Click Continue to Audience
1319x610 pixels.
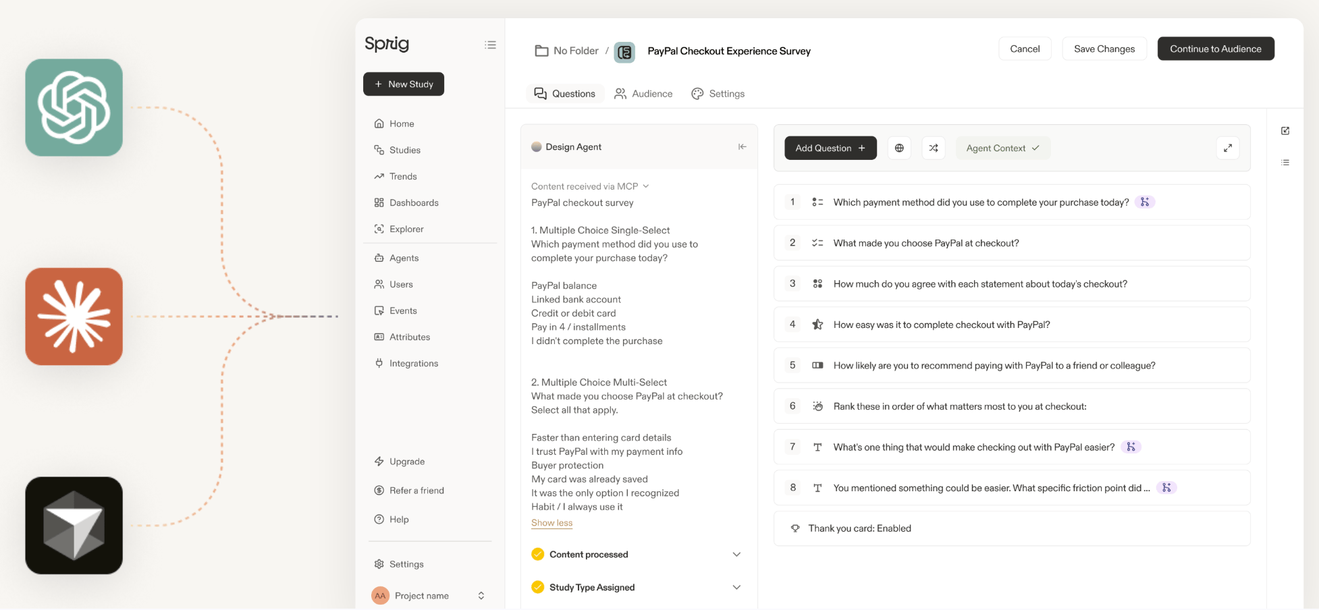tap(1216, 49)
